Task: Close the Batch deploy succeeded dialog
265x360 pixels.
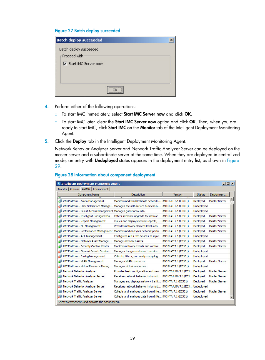Action: [171, 40]
